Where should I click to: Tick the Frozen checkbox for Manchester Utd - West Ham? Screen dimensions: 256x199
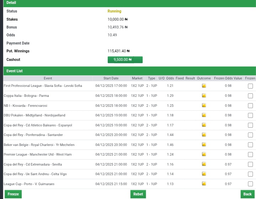pyautogui.click(x=250, y=155)
